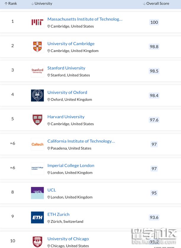Click the Harvard University shield logo
The height and width of the screenshot is (248, 181).
(37, 120)
